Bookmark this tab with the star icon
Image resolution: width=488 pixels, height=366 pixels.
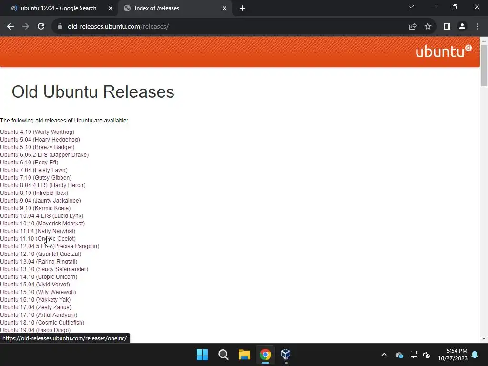[x=428, y=27]
